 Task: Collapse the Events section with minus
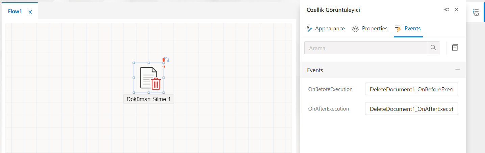458,70
